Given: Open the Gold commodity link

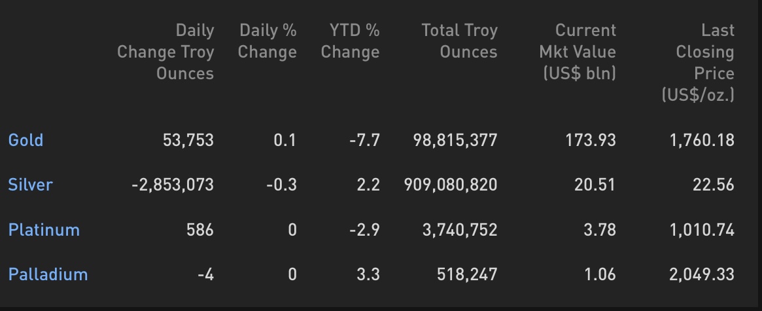Looking at the screenshot, I should (x=26, y=140).
